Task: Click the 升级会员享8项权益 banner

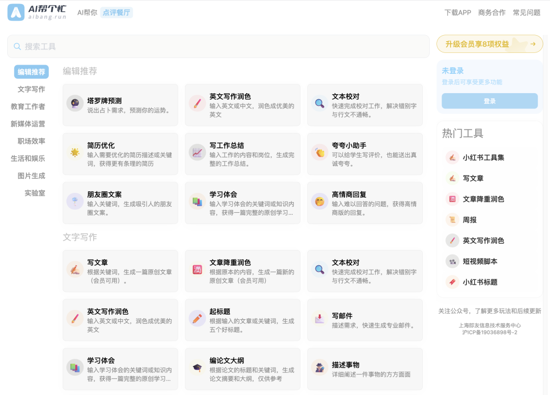Action: pos(490,44)
